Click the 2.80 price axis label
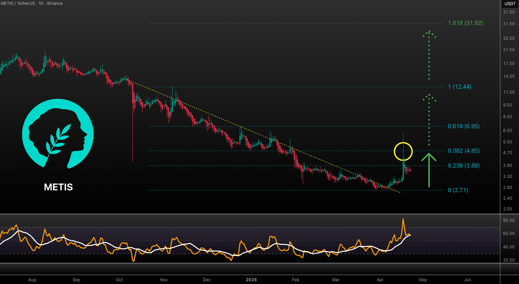 point(509,187)
